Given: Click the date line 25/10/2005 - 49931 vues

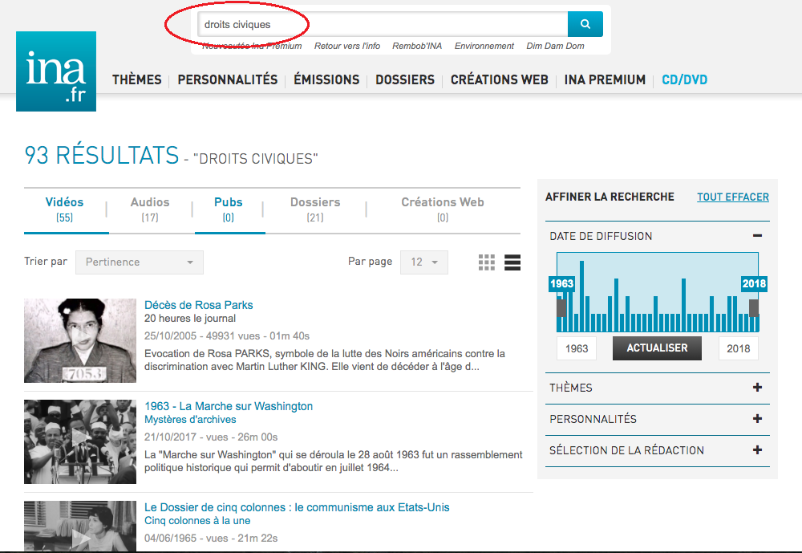Looking at the screenshot, I should [x=227, y=336].
